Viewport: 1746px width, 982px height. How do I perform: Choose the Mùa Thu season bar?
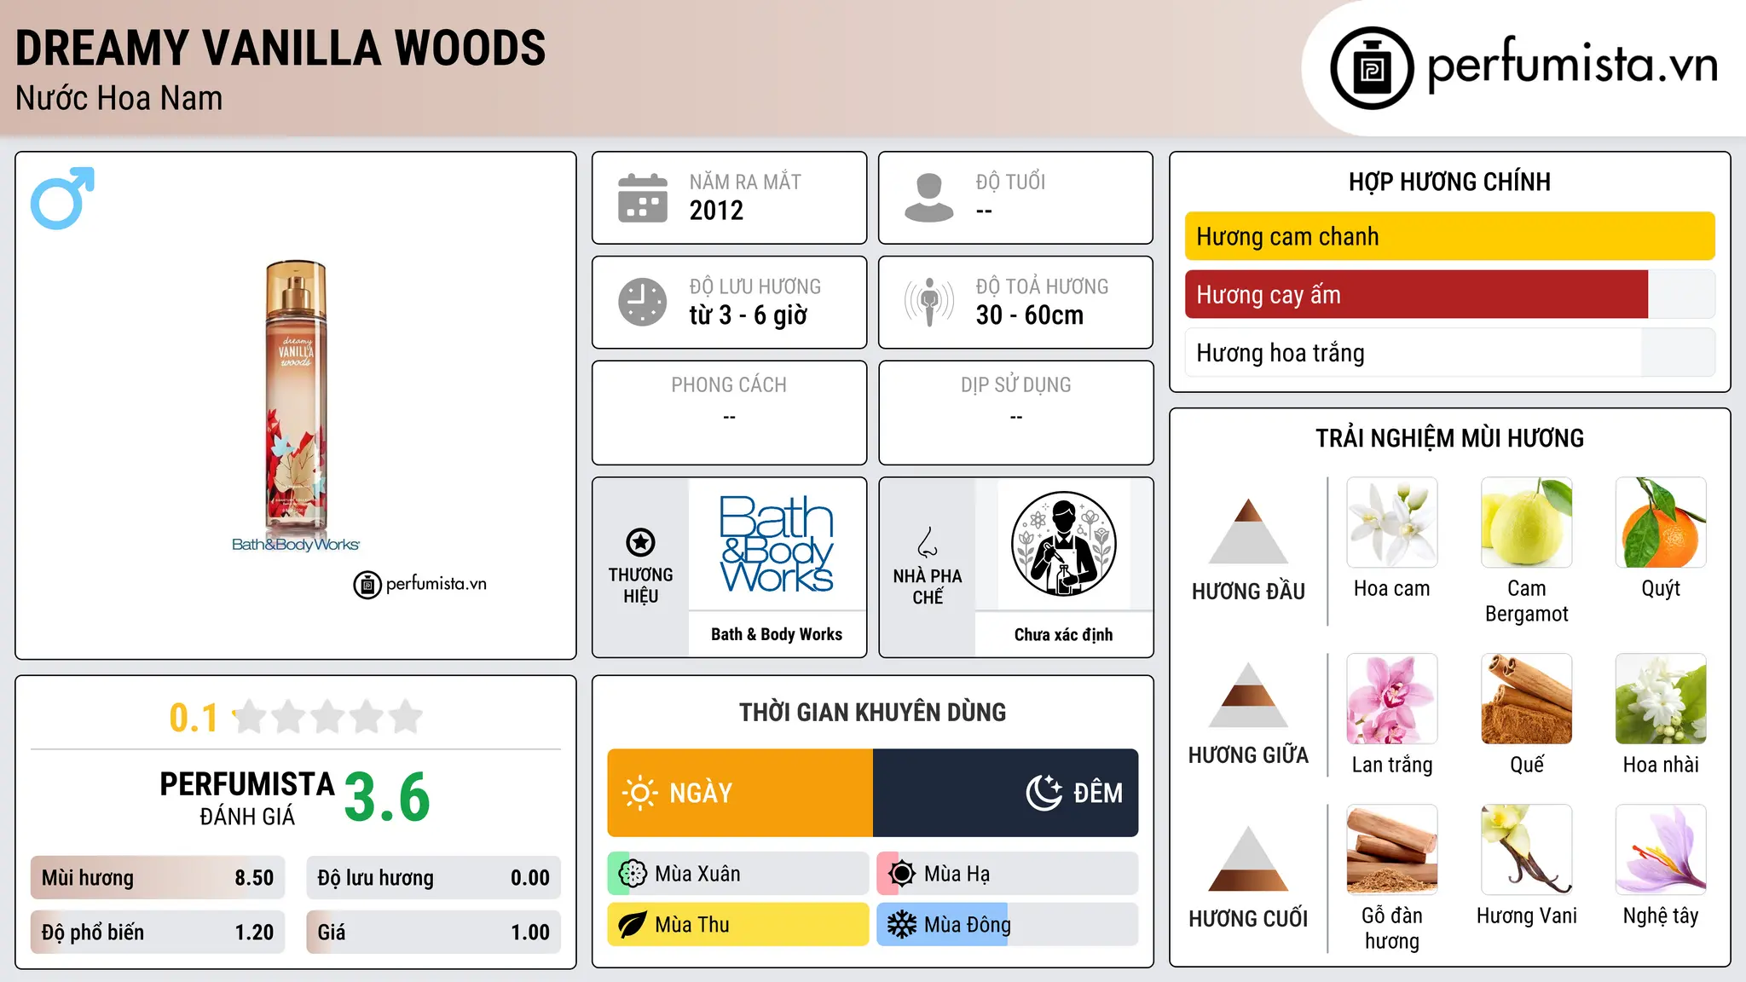point(738,925)
